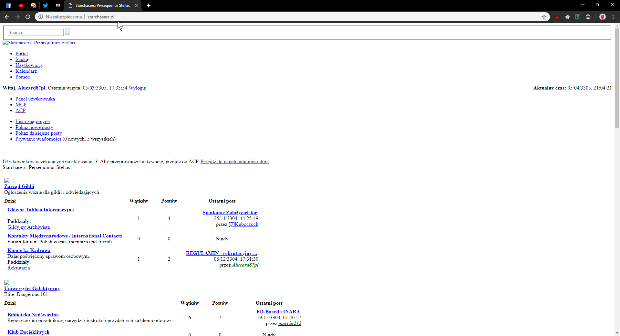The image size is (620, 336).
Task: Click the site info icon in address bar
Action: click(x=41, y=17)
